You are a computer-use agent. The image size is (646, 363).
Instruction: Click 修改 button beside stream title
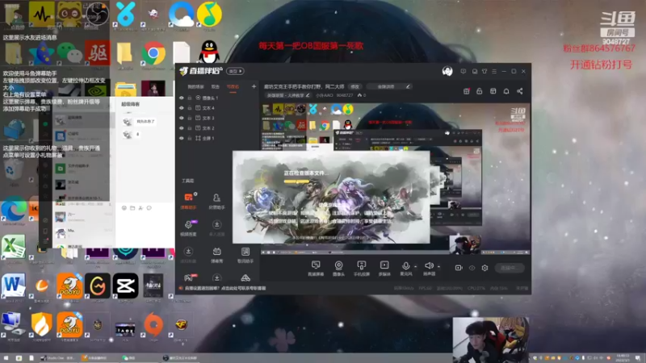(x=354, y=86)
